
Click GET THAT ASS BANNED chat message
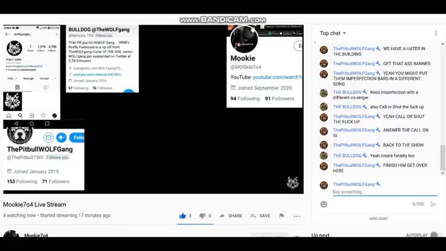point(407,64)
